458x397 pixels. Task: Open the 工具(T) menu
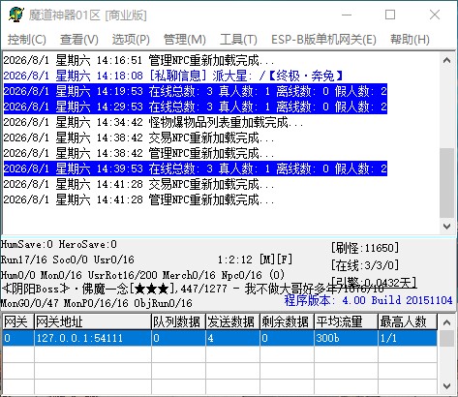tap(238, 40)
